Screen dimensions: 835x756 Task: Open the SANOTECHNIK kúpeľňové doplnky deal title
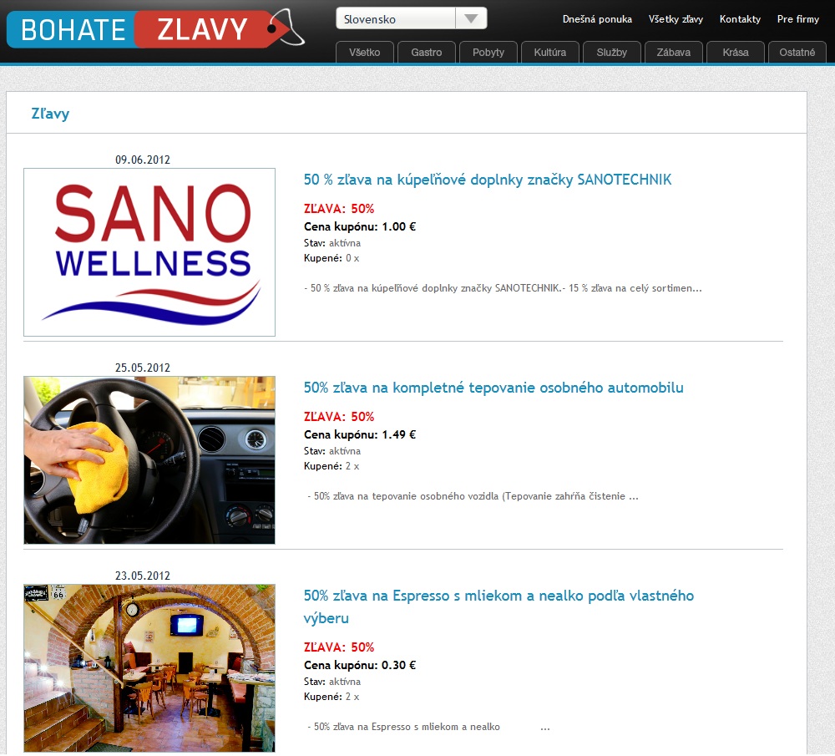[x=488, y=180]
